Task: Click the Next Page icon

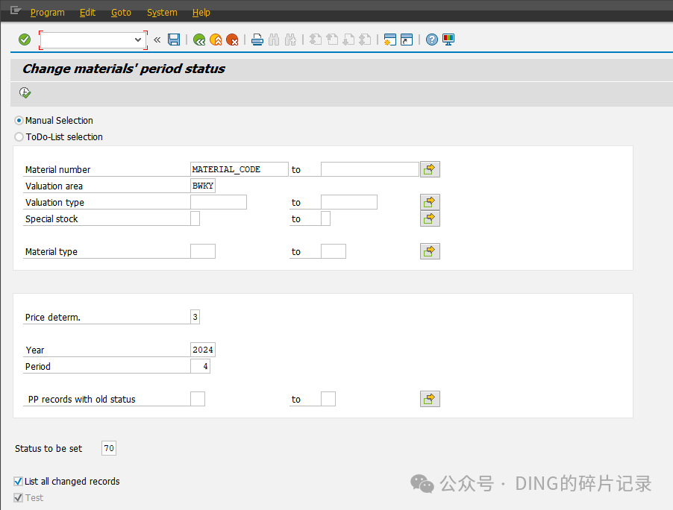Action: (348, 40)
